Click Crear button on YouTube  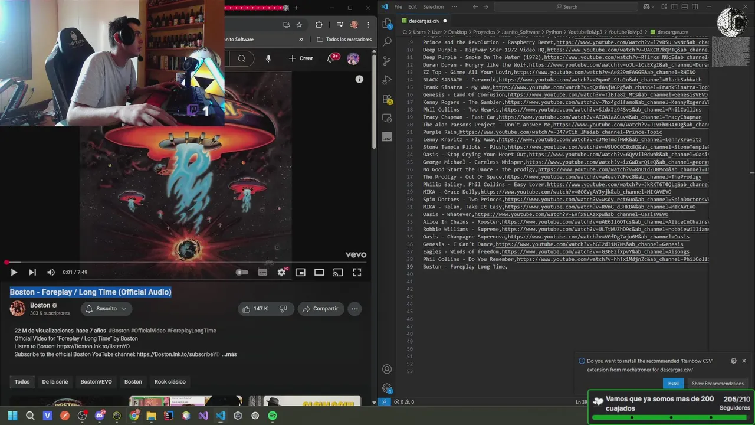(301, 58)
